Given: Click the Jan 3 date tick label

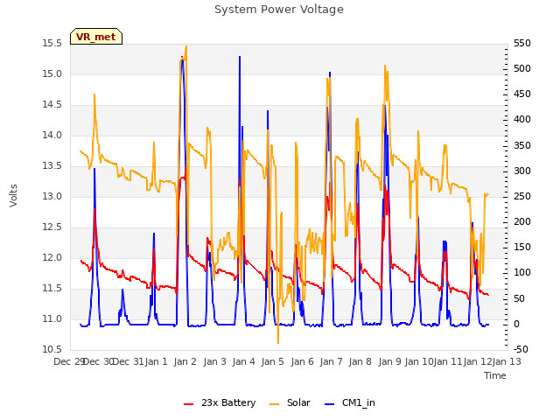Looking at the screenshot, I should coord(215,361).
